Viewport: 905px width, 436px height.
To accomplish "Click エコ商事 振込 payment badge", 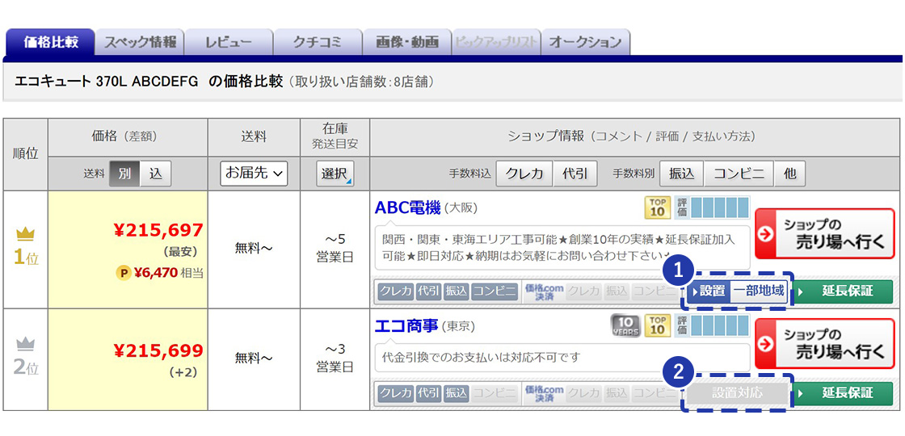I will click(457, 393).
